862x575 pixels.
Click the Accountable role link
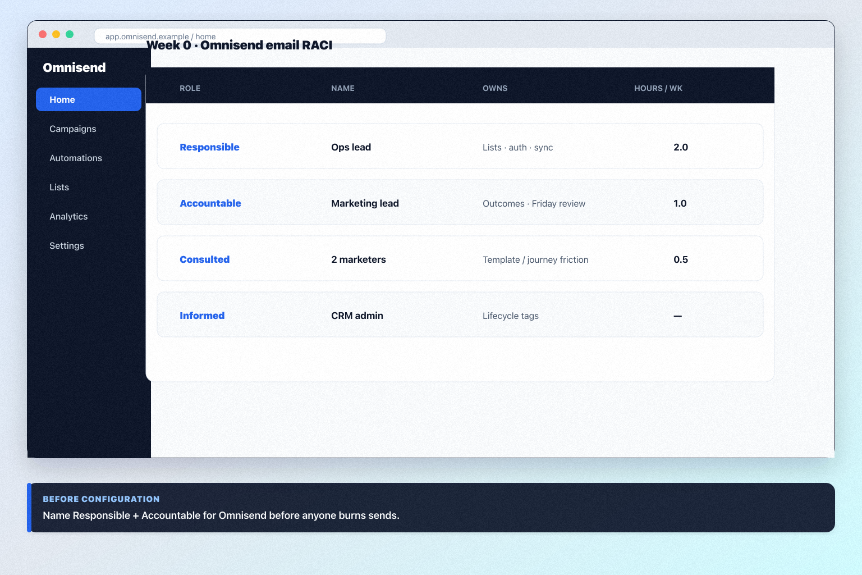click(210, 203)
